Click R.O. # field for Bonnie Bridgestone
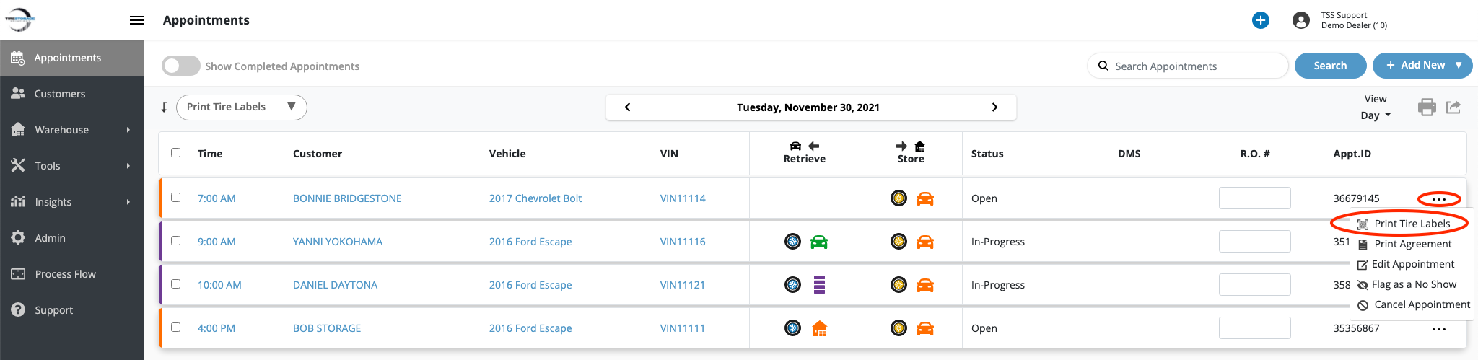The width and height of the screenshot is (1478, 360). [x=1255, y=198]
